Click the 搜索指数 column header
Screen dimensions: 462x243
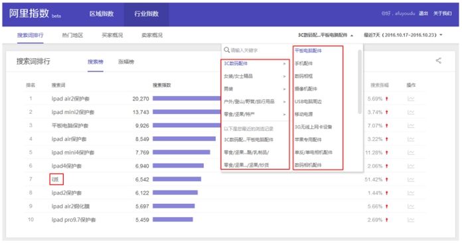(x=162, y=85)
